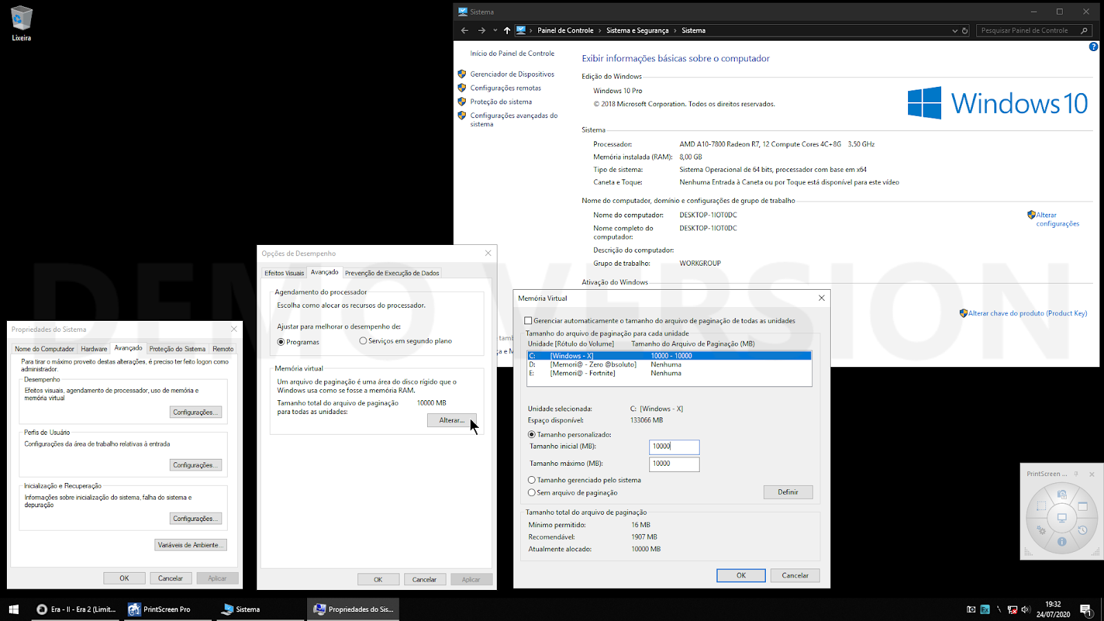Select drive C: Windows - X row

coord(669,356)
